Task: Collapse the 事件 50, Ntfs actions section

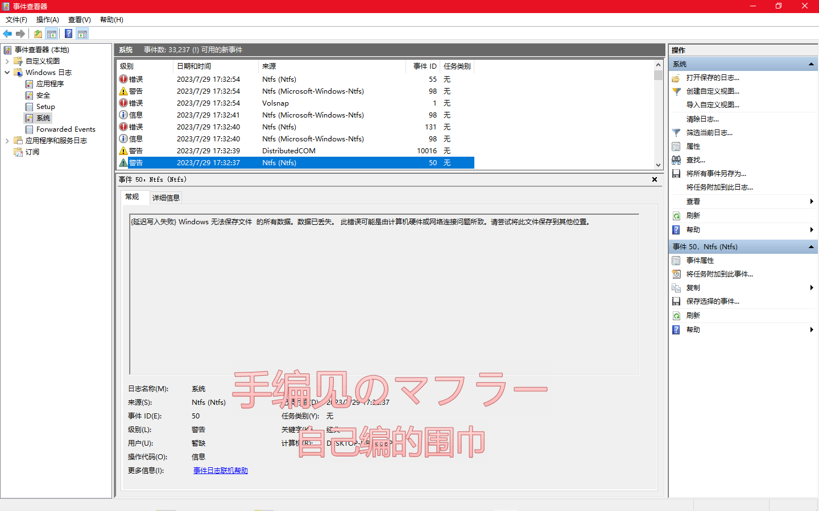Action: click(811, 247)
